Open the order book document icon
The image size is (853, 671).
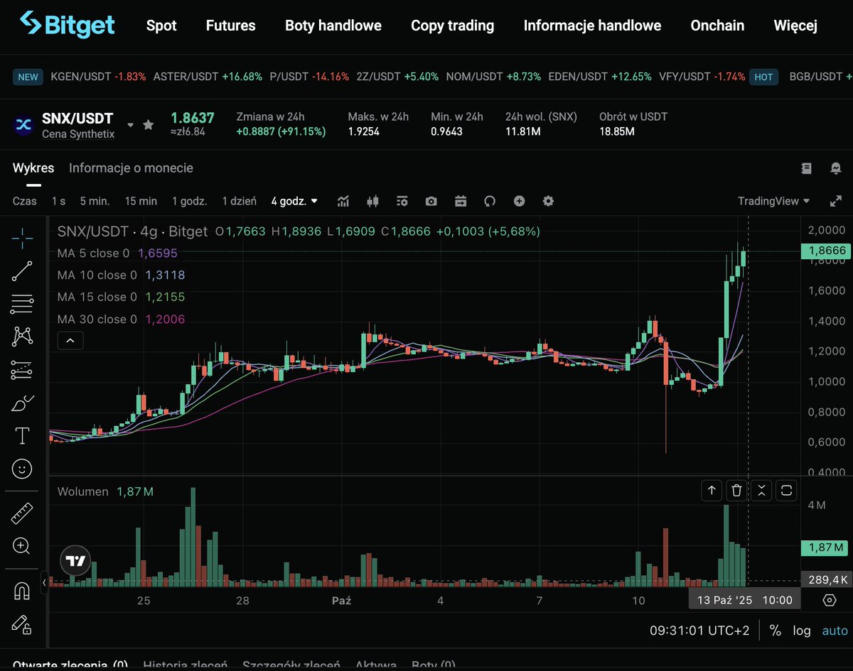(x=806, y=168)
